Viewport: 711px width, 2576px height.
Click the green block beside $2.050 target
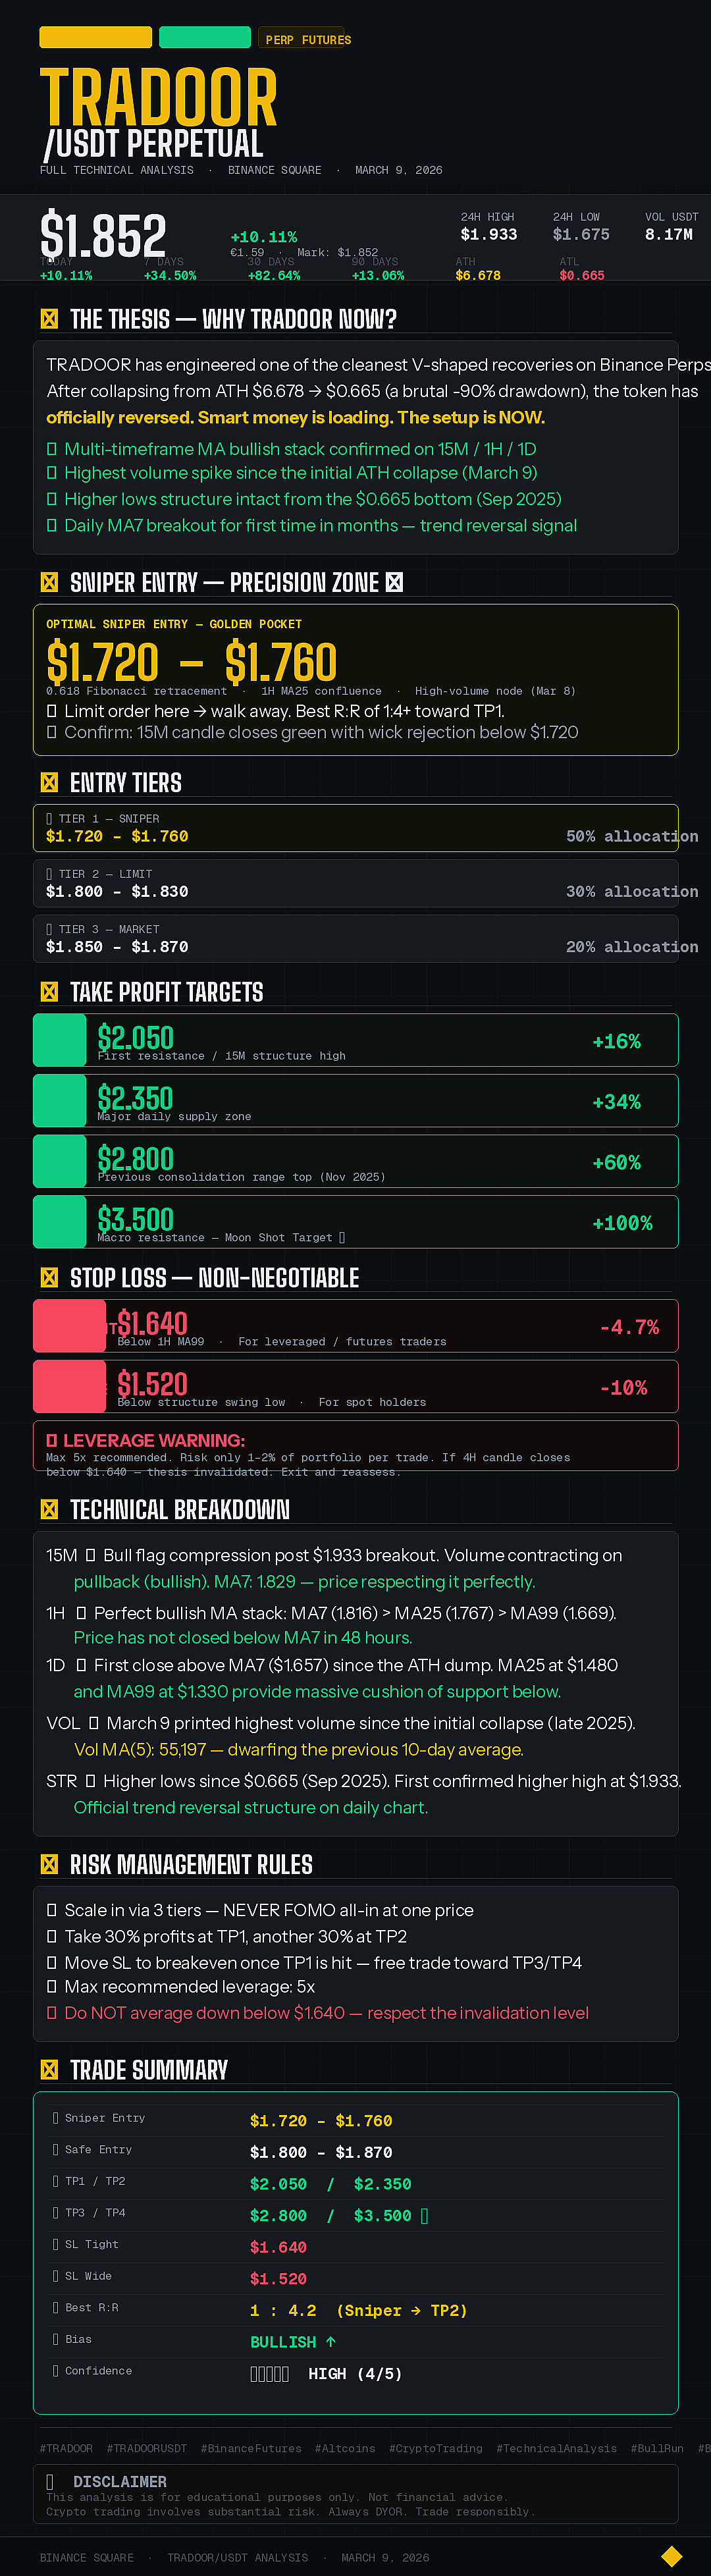click(x=60, y=1040)
